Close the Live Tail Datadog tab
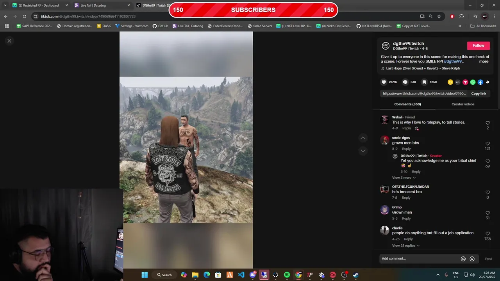 tap(129, 5)
